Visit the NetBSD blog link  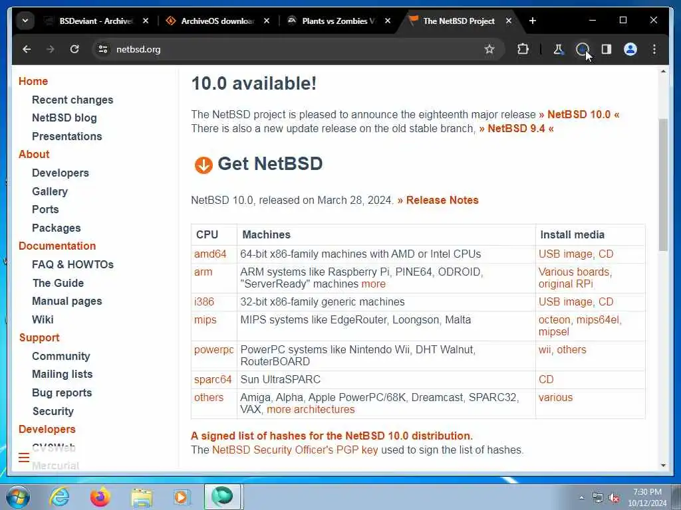click(65, 118)
